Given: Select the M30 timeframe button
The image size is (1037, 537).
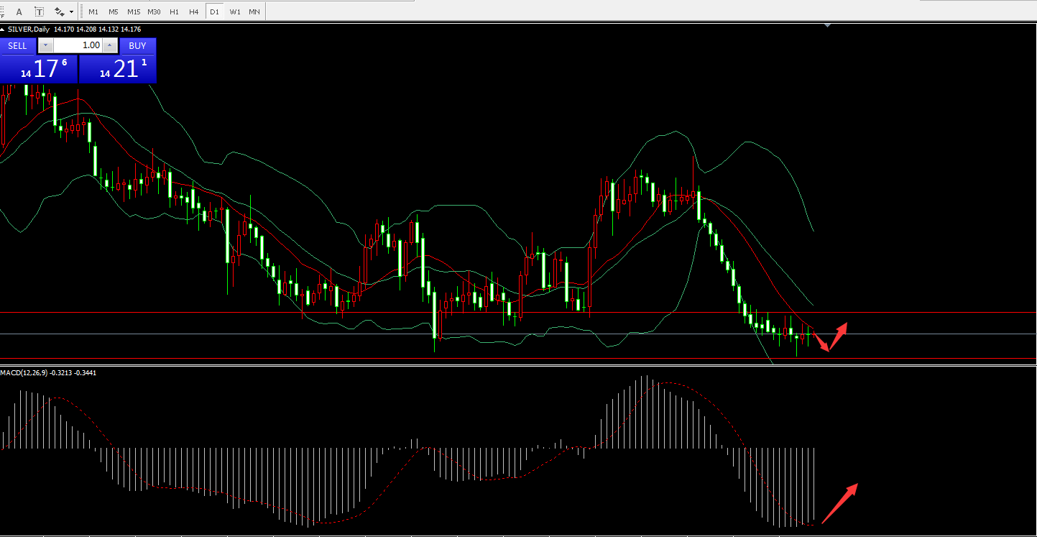Looking at the screenshot, I should [x=154, y=12].
